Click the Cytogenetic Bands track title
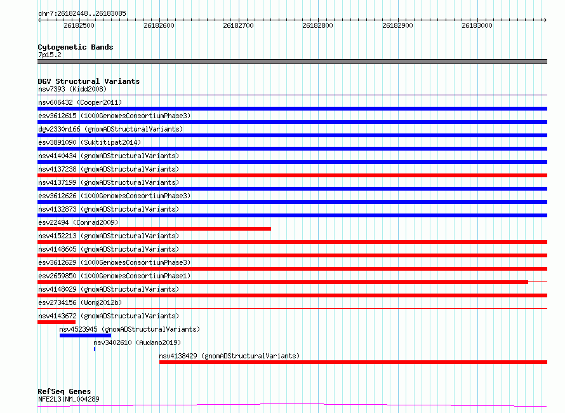 pyautogui.click(x=76, y=47)
